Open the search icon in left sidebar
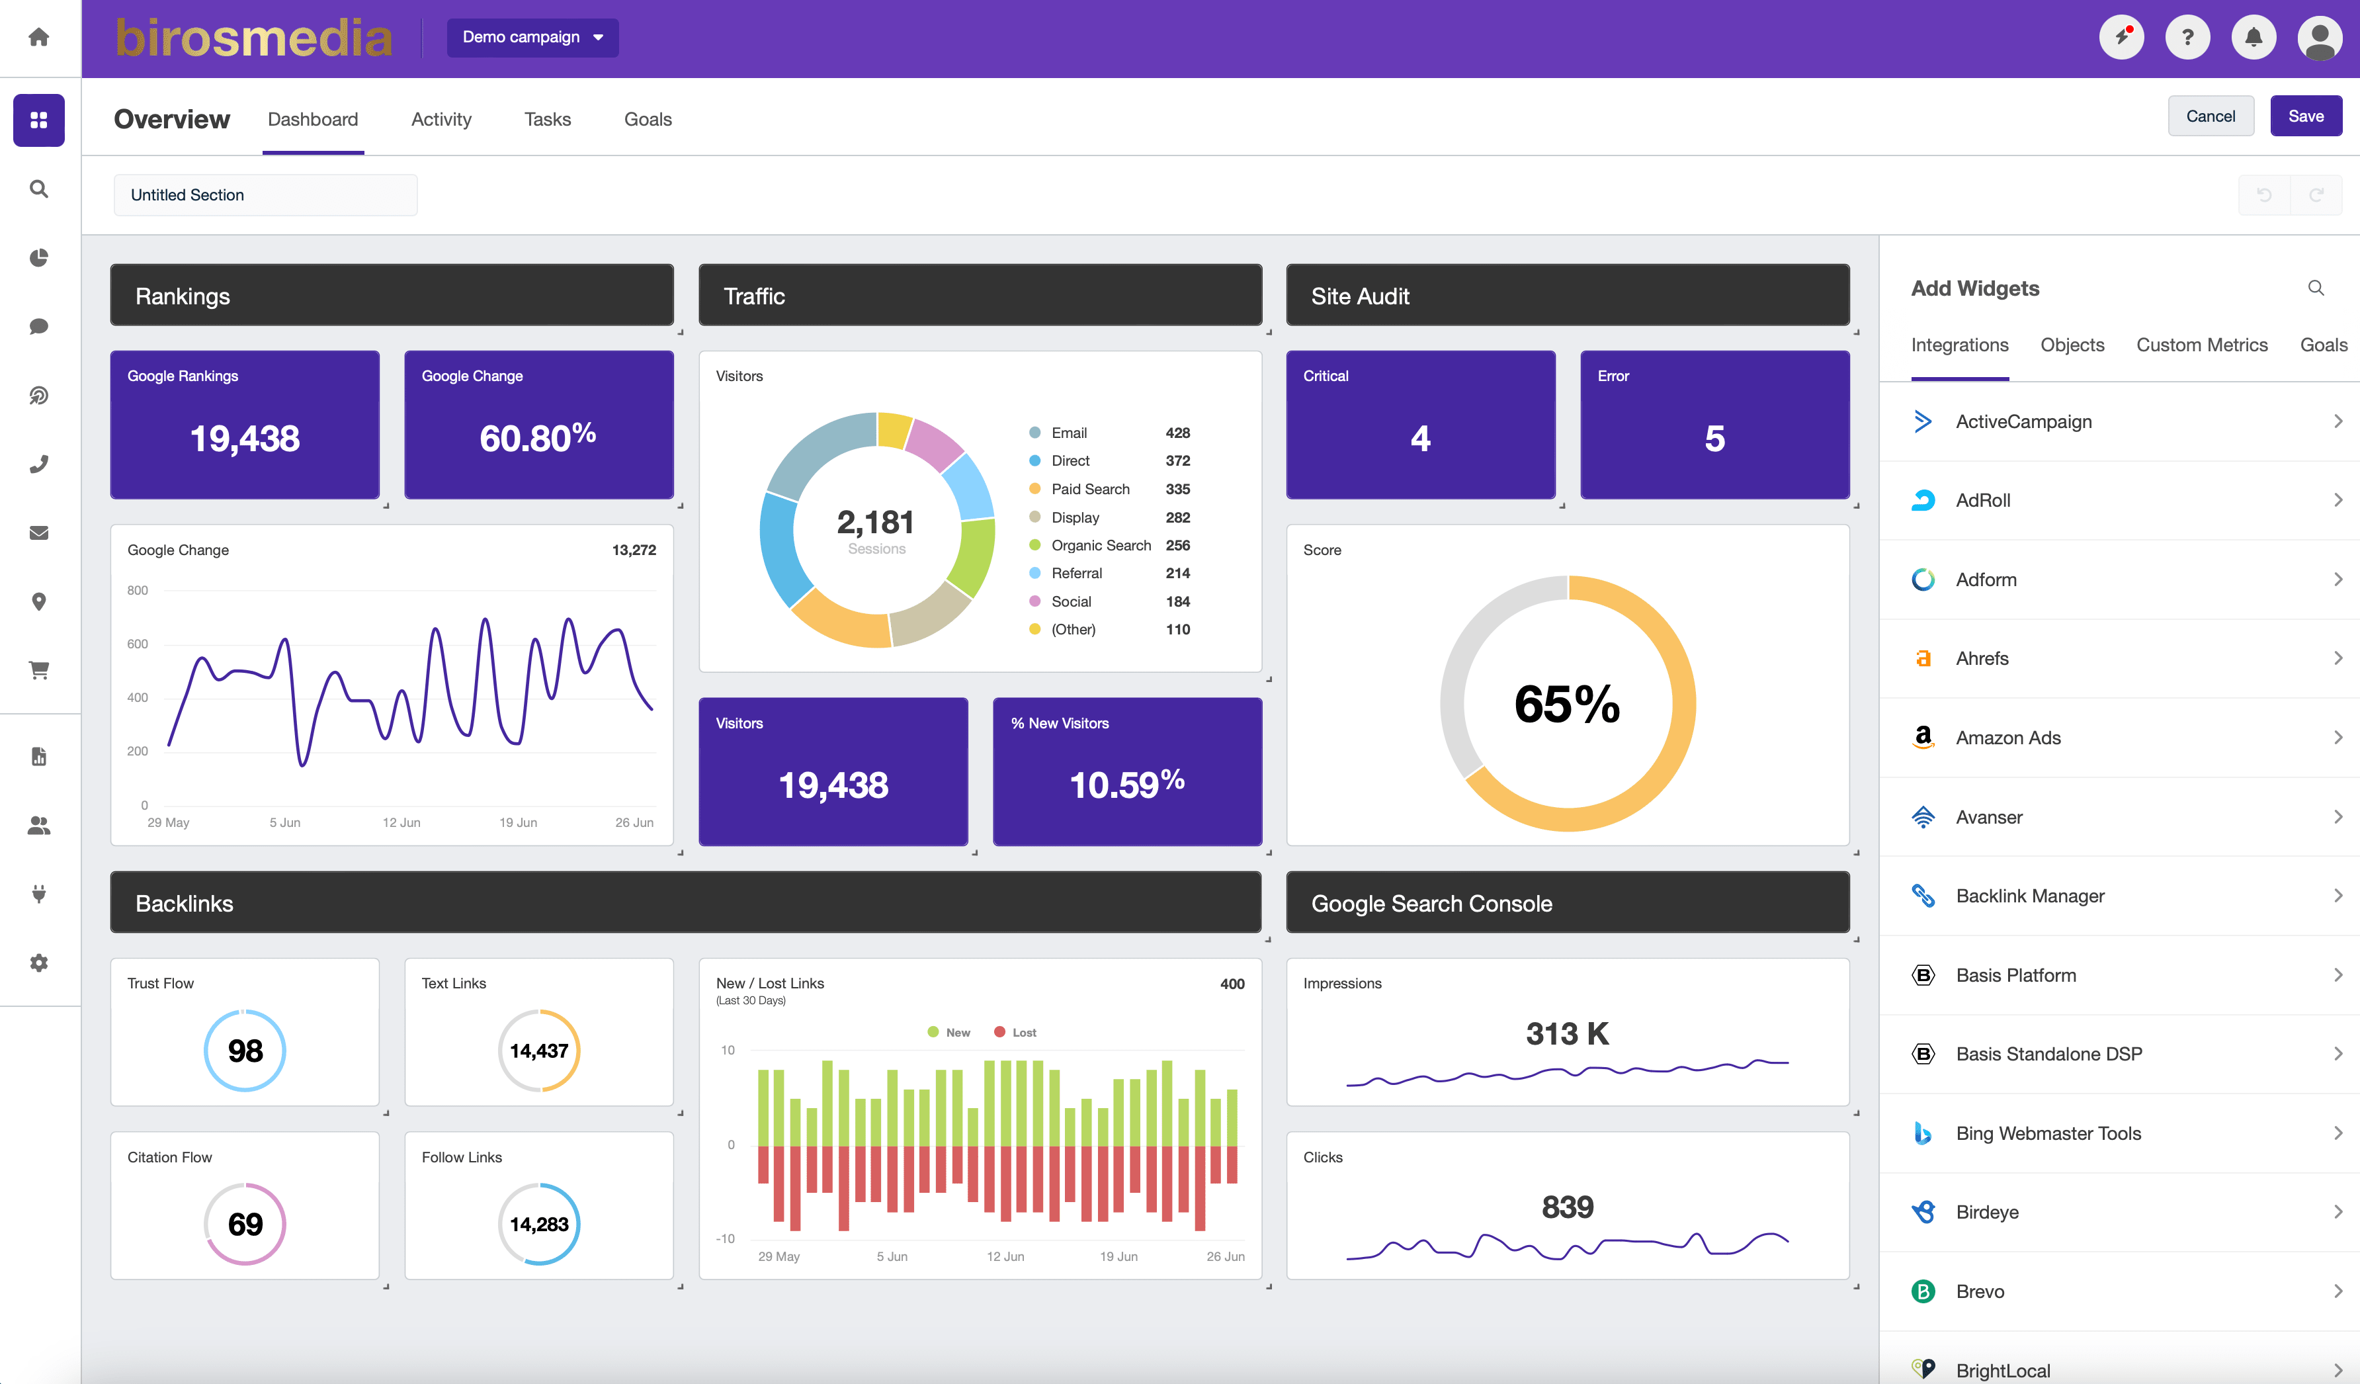Viewport: 2360px width, 1384px height. point(38,189)
